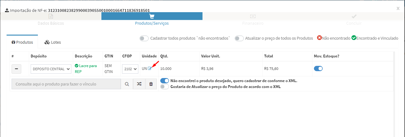Screen dimensions: 405x137
Task: Click the edit unit pencil icon next to UN
Action: click(150, 68)
